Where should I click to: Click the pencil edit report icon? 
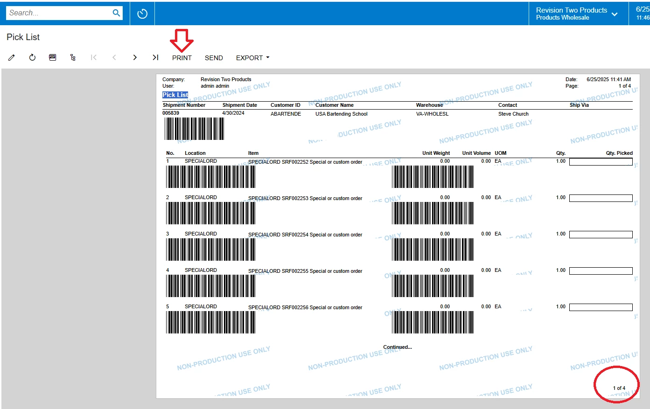point(12,58)
